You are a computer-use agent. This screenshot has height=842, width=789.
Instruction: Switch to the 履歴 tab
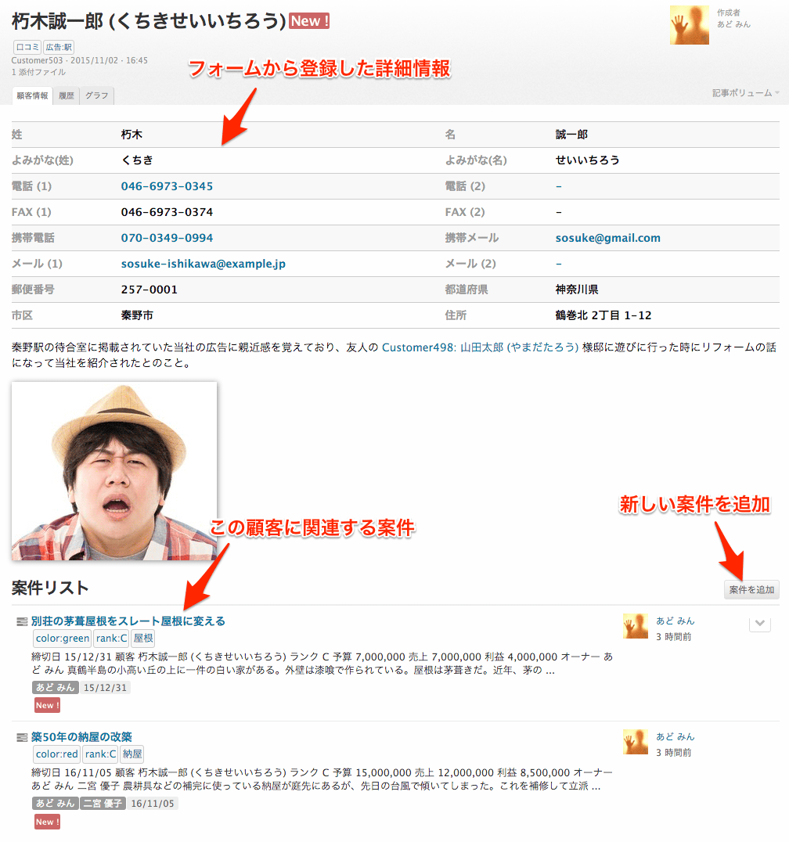66,95
